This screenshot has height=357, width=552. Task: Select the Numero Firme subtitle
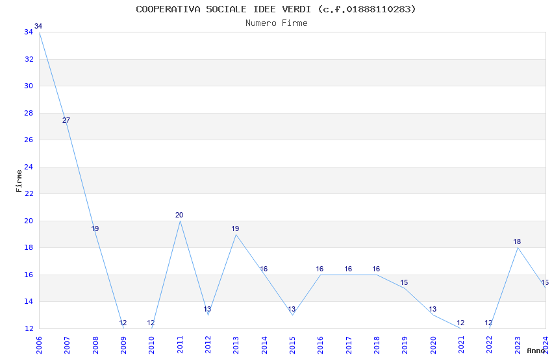(x=277, y=23)
